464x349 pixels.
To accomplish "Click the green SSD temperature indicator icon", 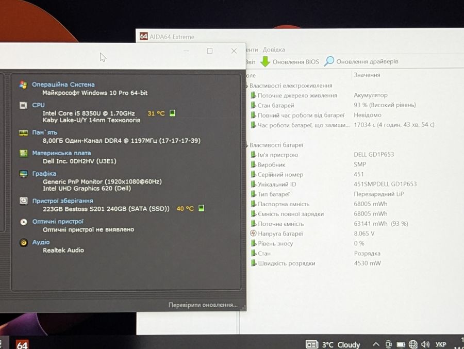I will click(201, 208).
